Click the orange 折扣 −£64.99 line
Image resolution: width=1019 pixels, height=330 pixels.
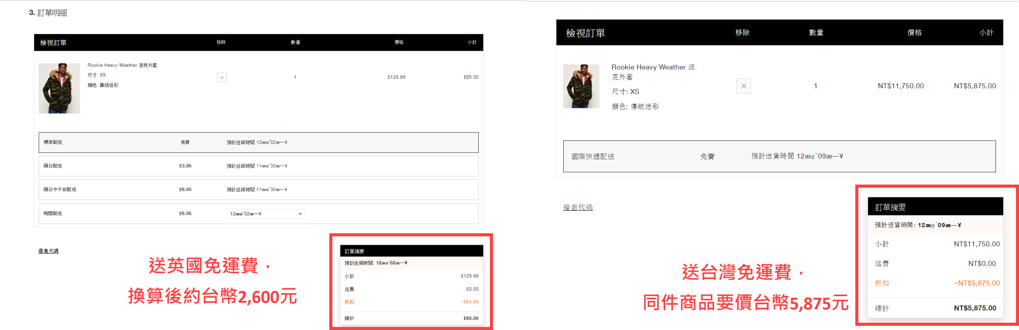point(412,302)
